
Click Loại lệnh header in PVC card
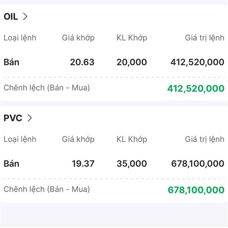tap(20, 139)
